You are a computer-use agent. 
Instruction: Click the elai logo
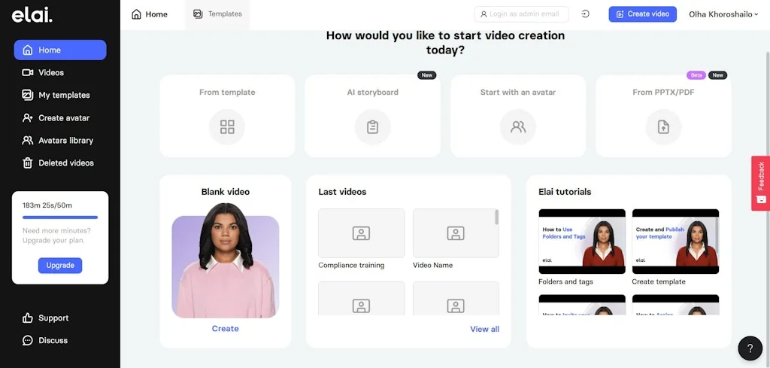click(32, 16)
